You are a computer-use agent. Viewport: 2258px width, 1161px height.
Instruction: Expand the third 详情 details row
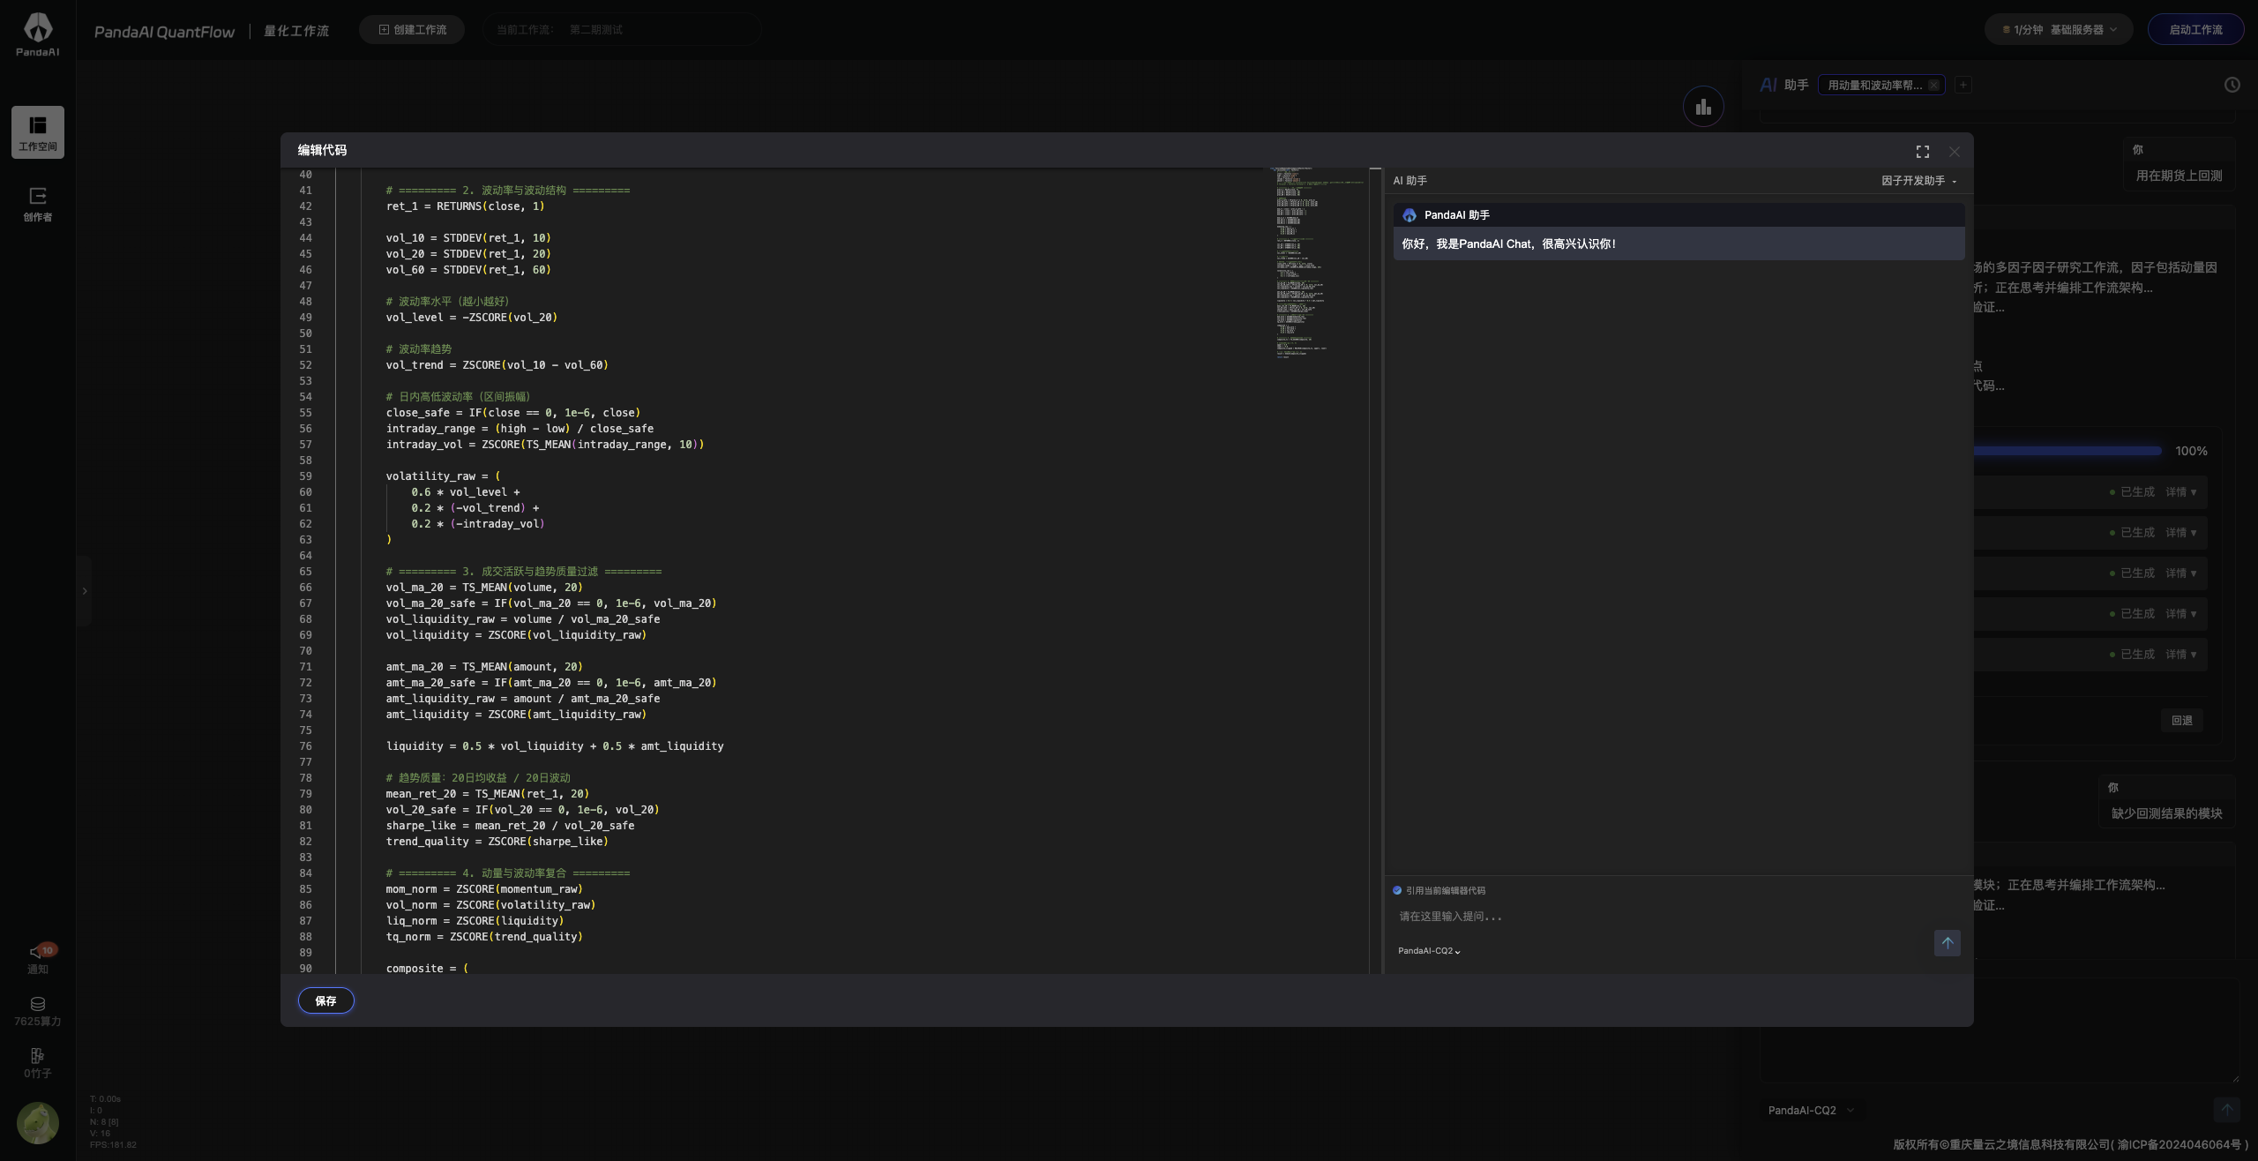click(x=2181, y=573)
